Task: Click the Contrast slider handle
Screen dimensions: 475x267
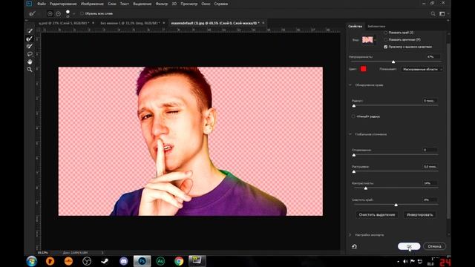Action: click(366, 188)
